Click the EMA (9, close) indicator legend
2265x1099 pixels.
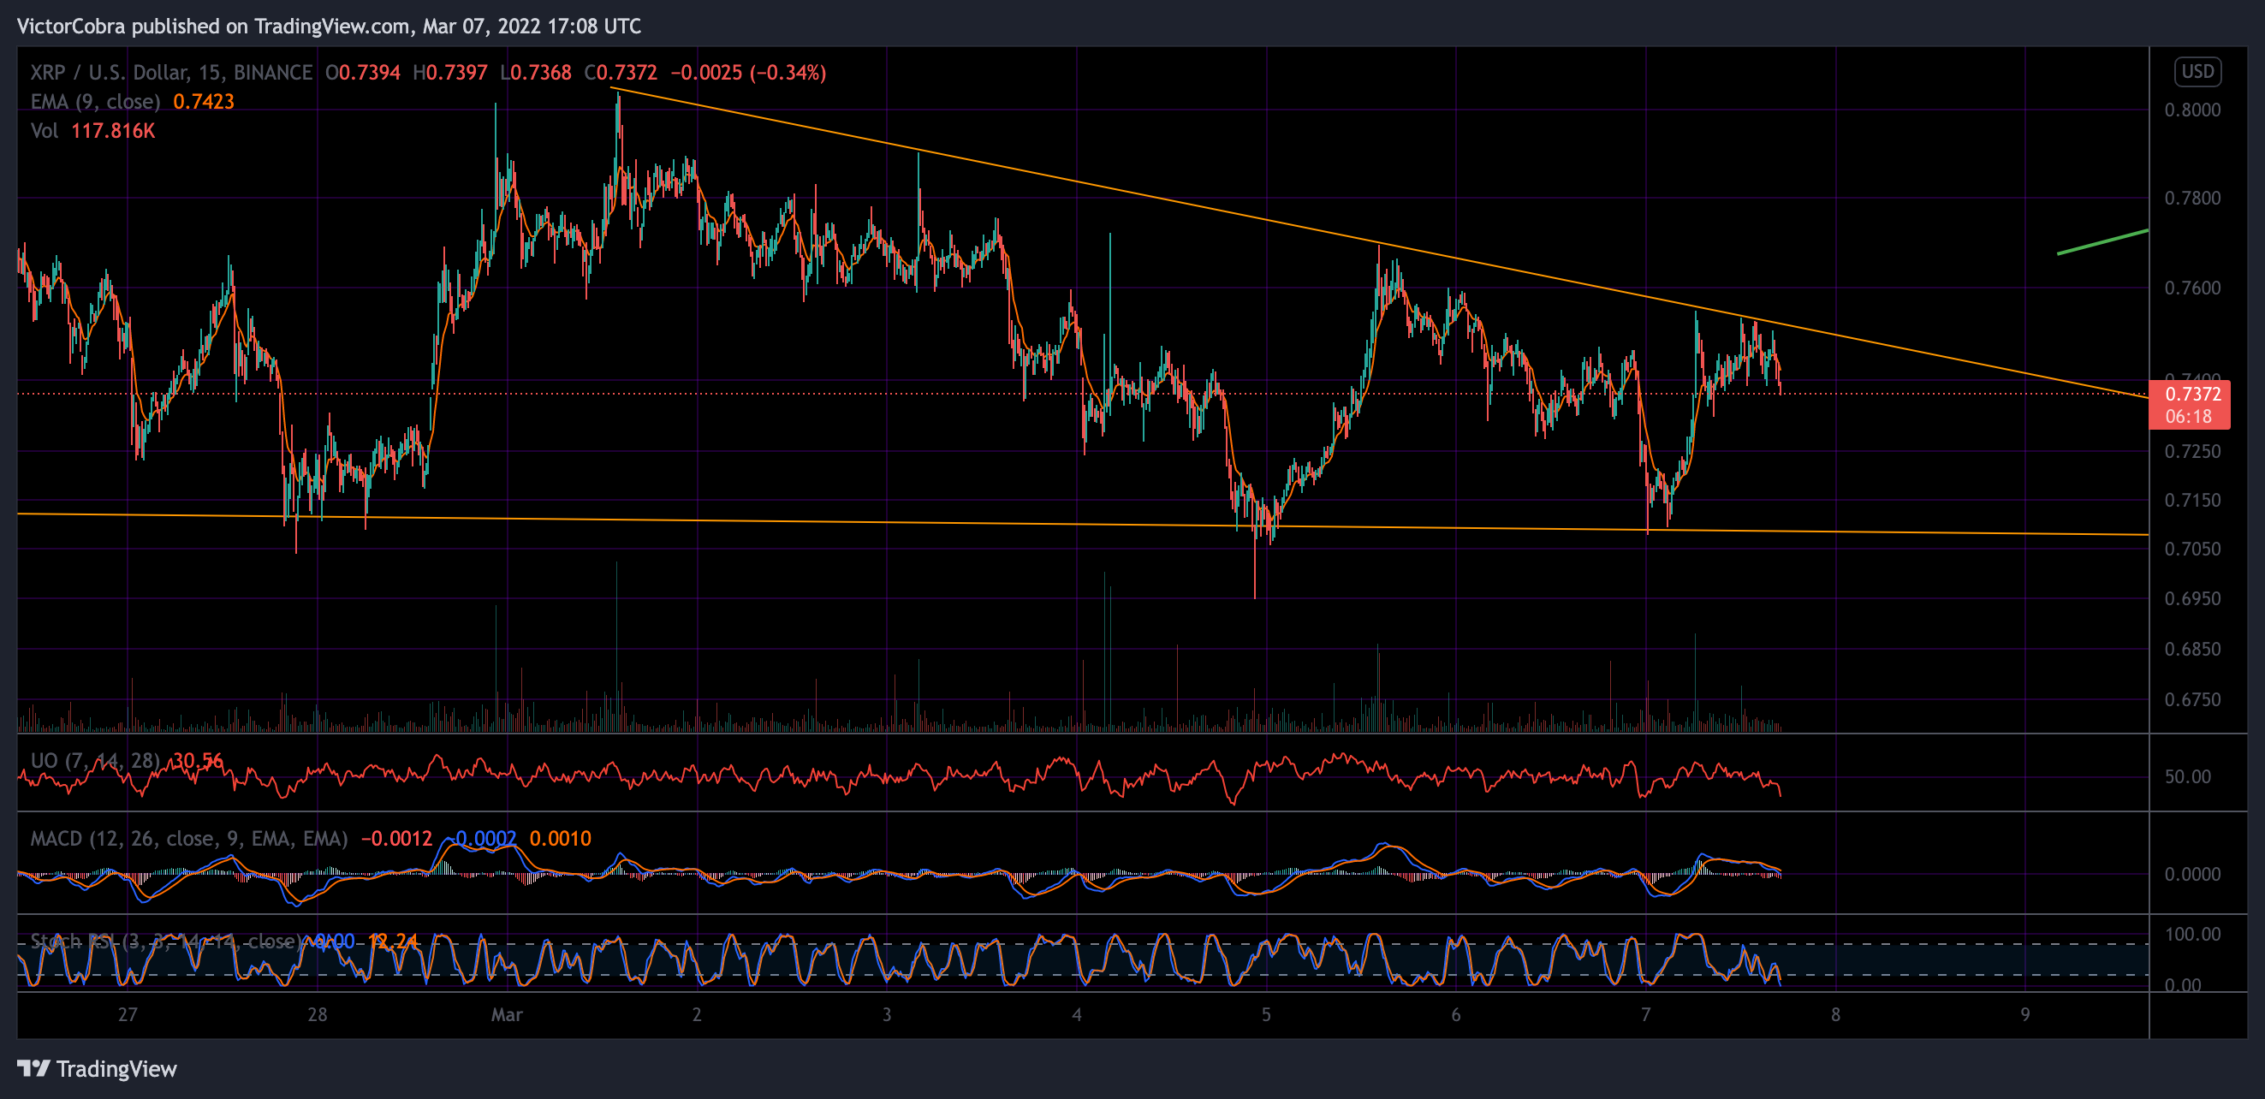click(95, 101)
